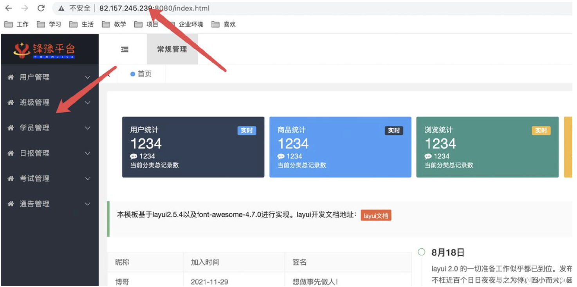
Task: Click the 锋豫平台 logo
Action: coord(44,50)
